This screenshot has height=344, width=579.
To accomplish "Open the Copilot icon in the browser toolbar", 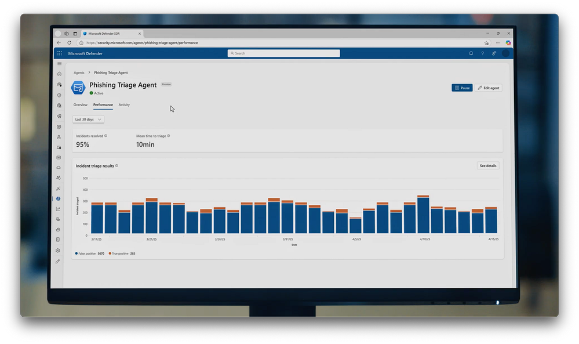I will (x=508, y=43).
